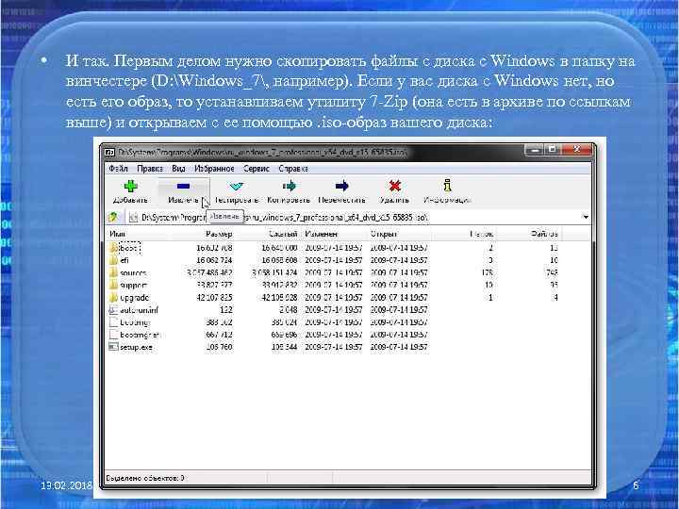Click the Выделено объектов status bar text

click(x=145, y=478)
